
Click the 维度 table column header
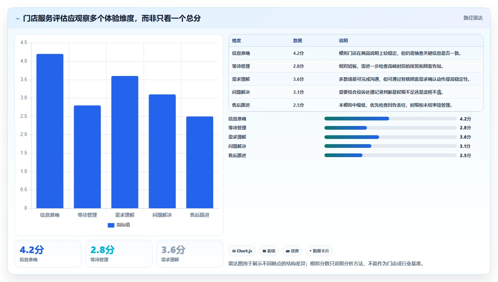click(237, 41)
